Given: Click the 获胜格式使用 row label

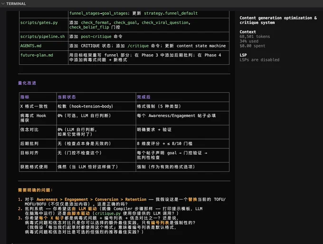Looking at the screenshot, I should [34, 167].
